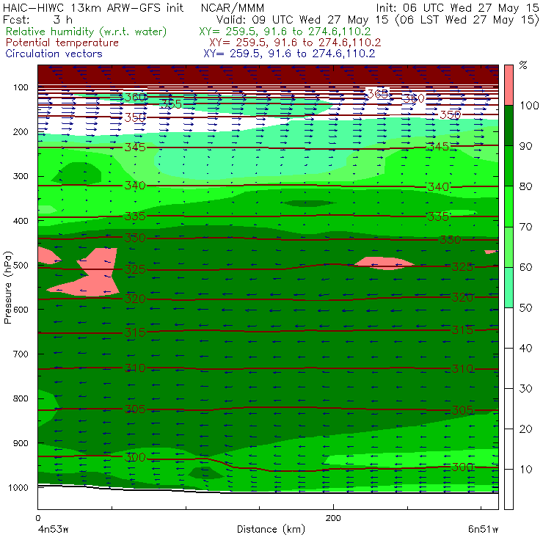Click the '800' pressure axis tick label
This screenshot has height=543, width=543.
tap(21, 398)
